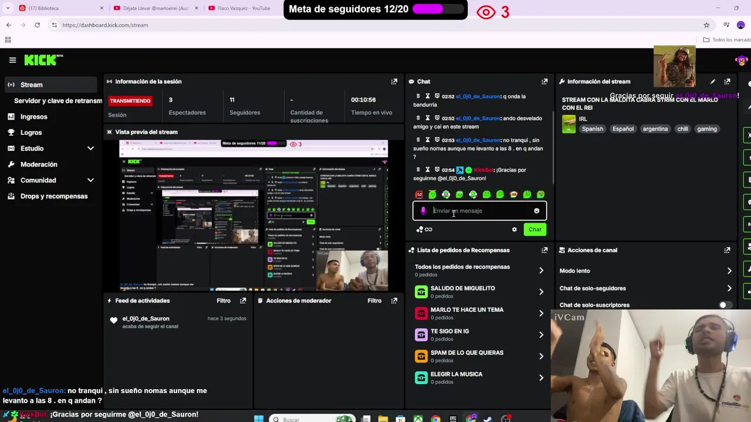
Task: Open Todos los marcadores folder
Action: 727,40
